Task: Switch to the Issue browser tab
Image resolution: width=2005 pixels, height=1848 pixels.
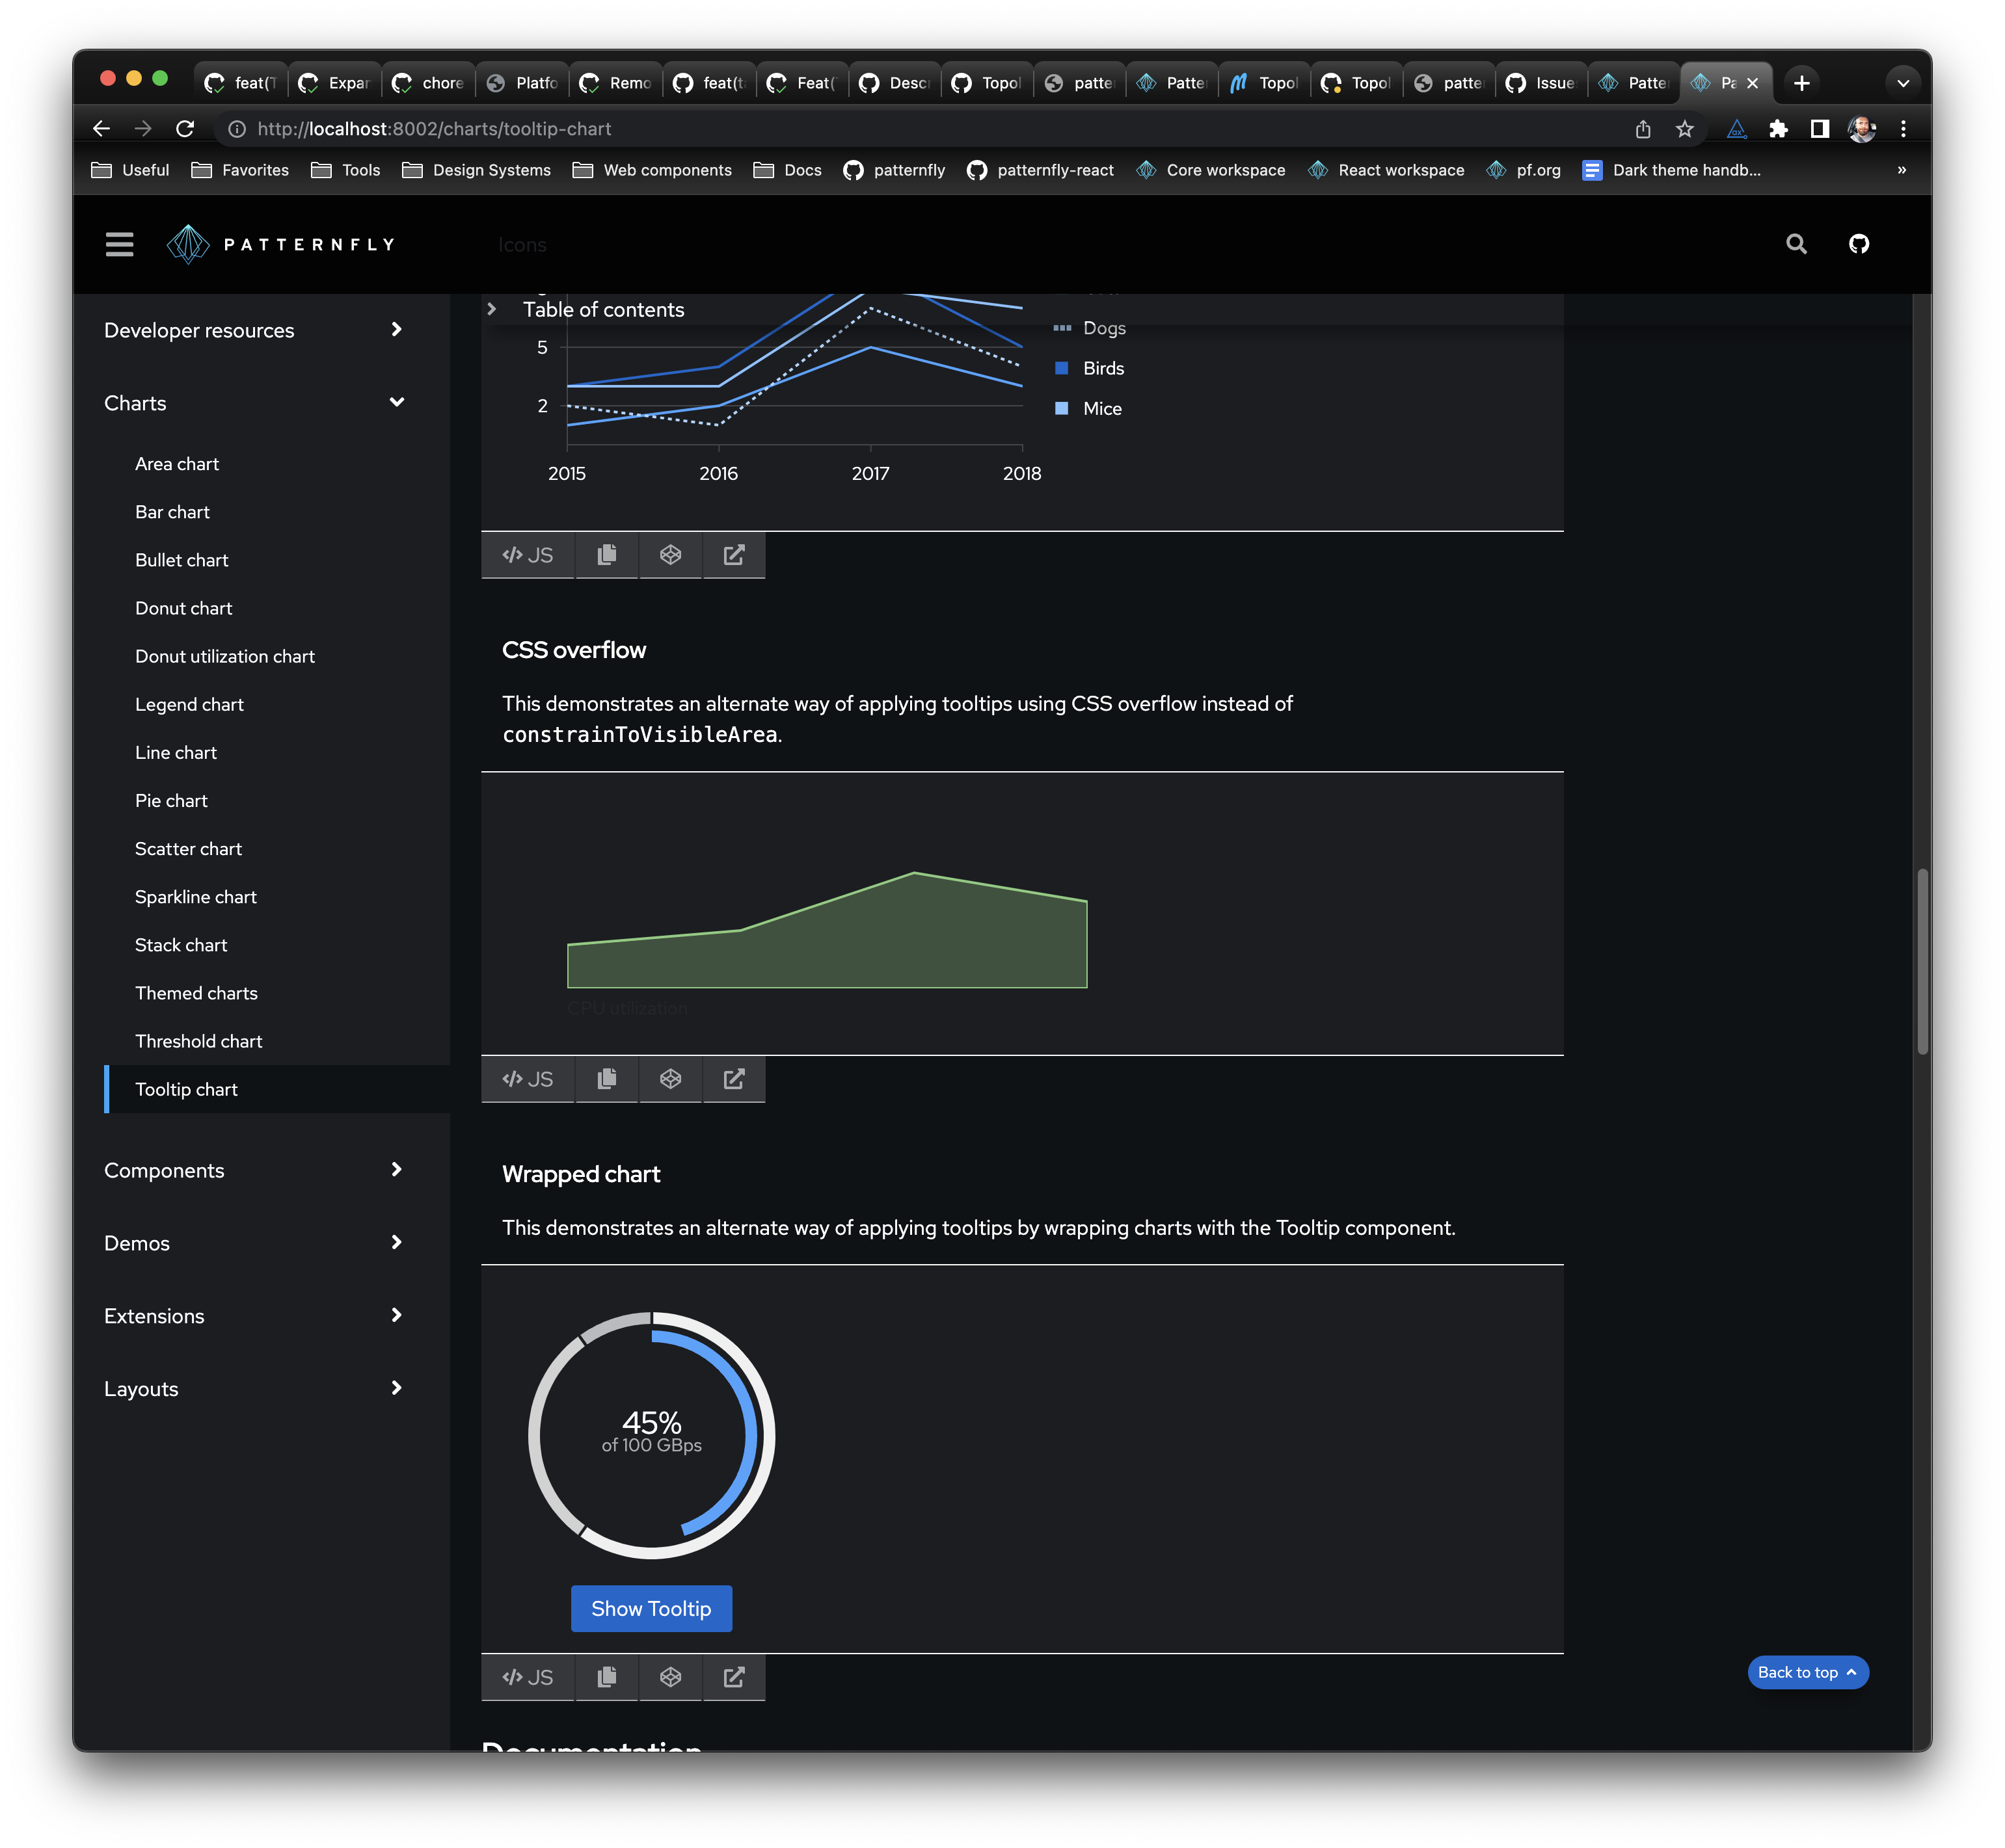Action: pyautogui.click(x=1542, y=83)
